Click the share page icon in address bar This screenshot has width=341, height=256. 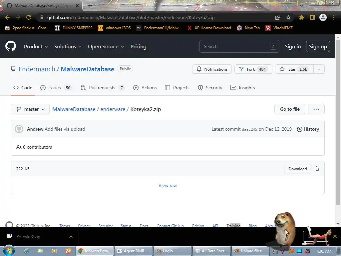[278, 17]
